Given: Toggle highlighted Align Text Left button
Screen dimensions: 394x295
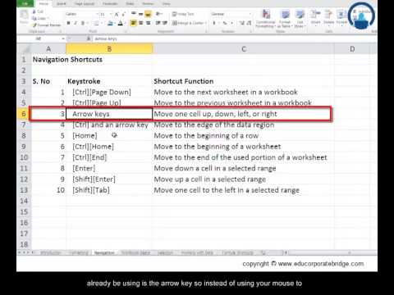Looking at the screenshot, I should pyautogui.click(x=133, y=23).
